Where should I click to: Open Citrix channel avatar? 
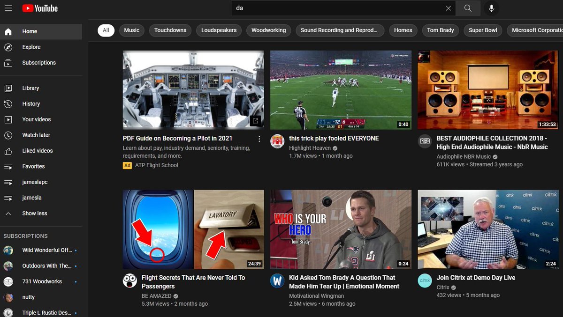click(x=425, y=280)
